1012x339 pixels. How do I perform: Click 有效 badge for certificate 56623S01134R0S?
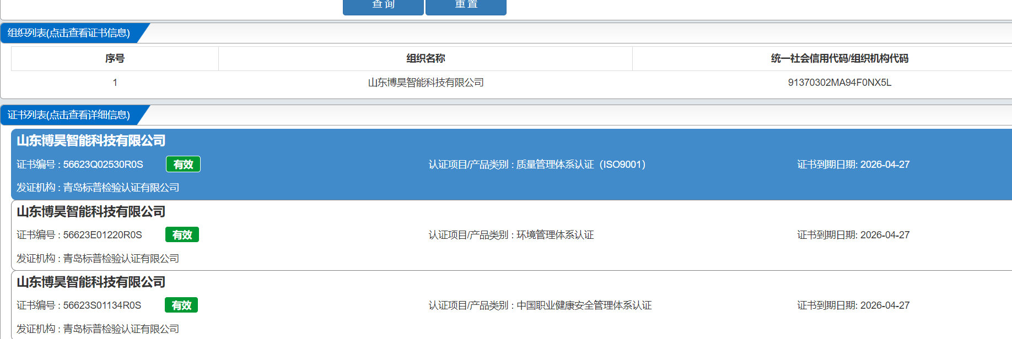181,305
